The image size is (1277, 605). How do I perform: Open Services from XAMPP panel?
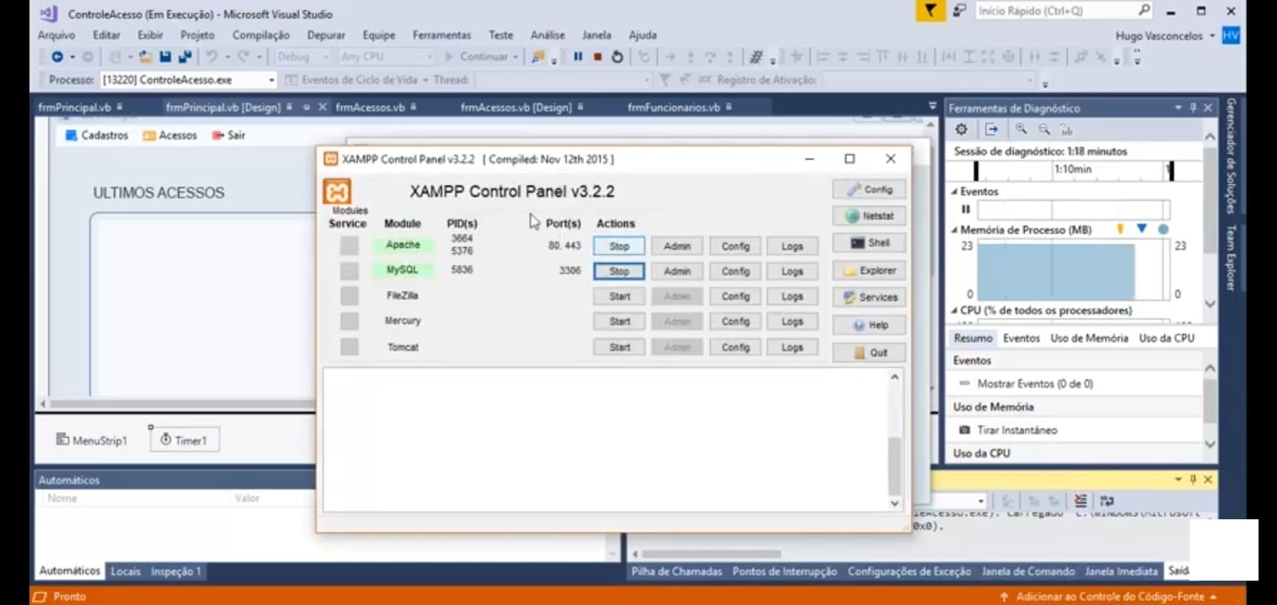pyautogui.click(x=870, y=297)
